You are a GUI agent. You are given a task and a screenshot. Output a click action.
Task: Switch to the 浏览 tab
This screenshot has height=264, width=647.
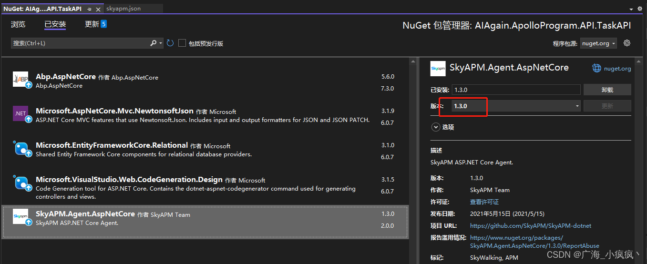coord(18,24)
